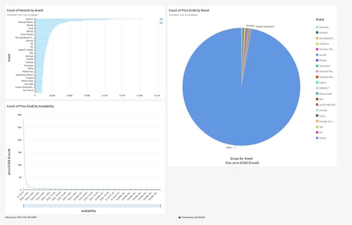Click the availability x-axis title
This screenshot has width=352, height=225.
(x=88, y=211)
